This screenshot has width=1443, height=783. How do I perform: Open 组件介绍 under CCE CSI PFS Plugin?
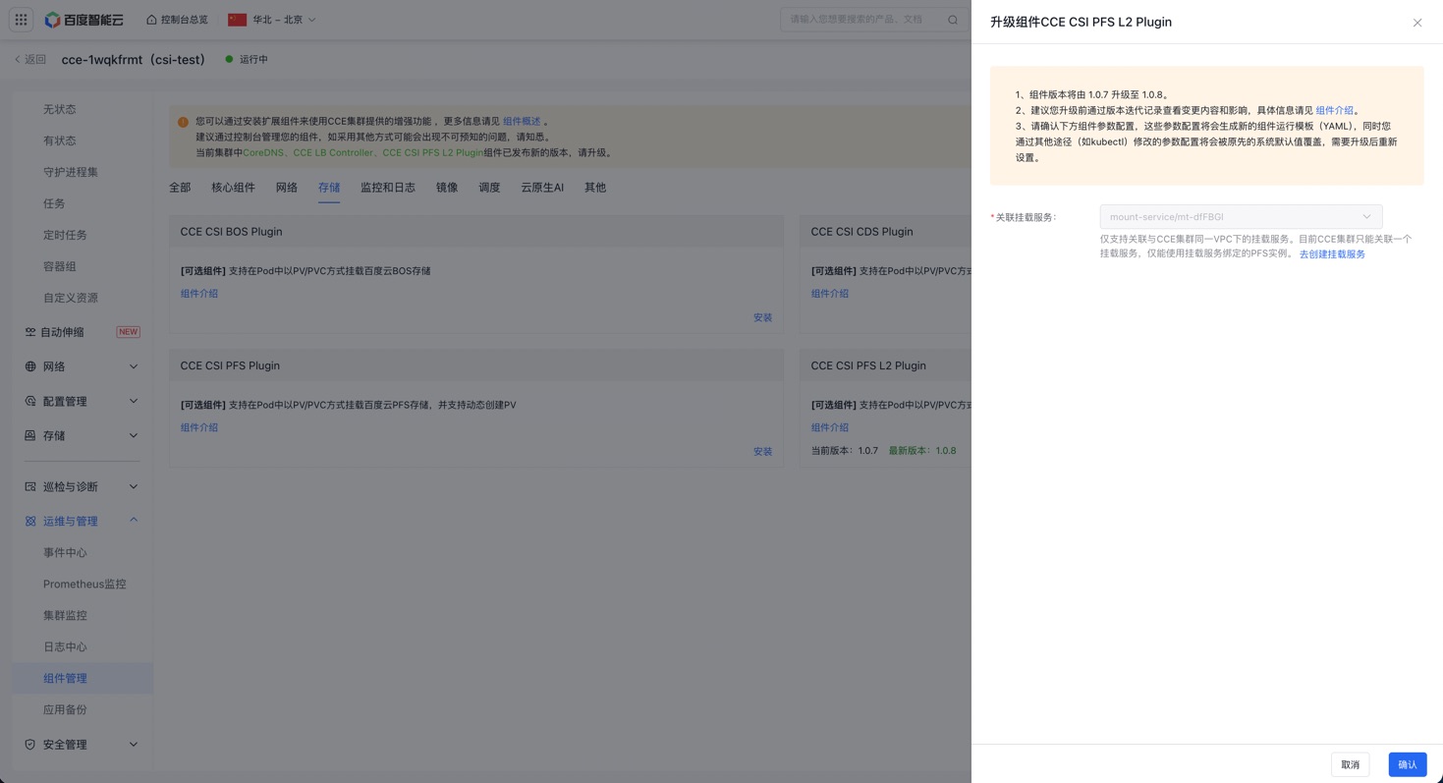pyautogui.click(x=199, y=427)
